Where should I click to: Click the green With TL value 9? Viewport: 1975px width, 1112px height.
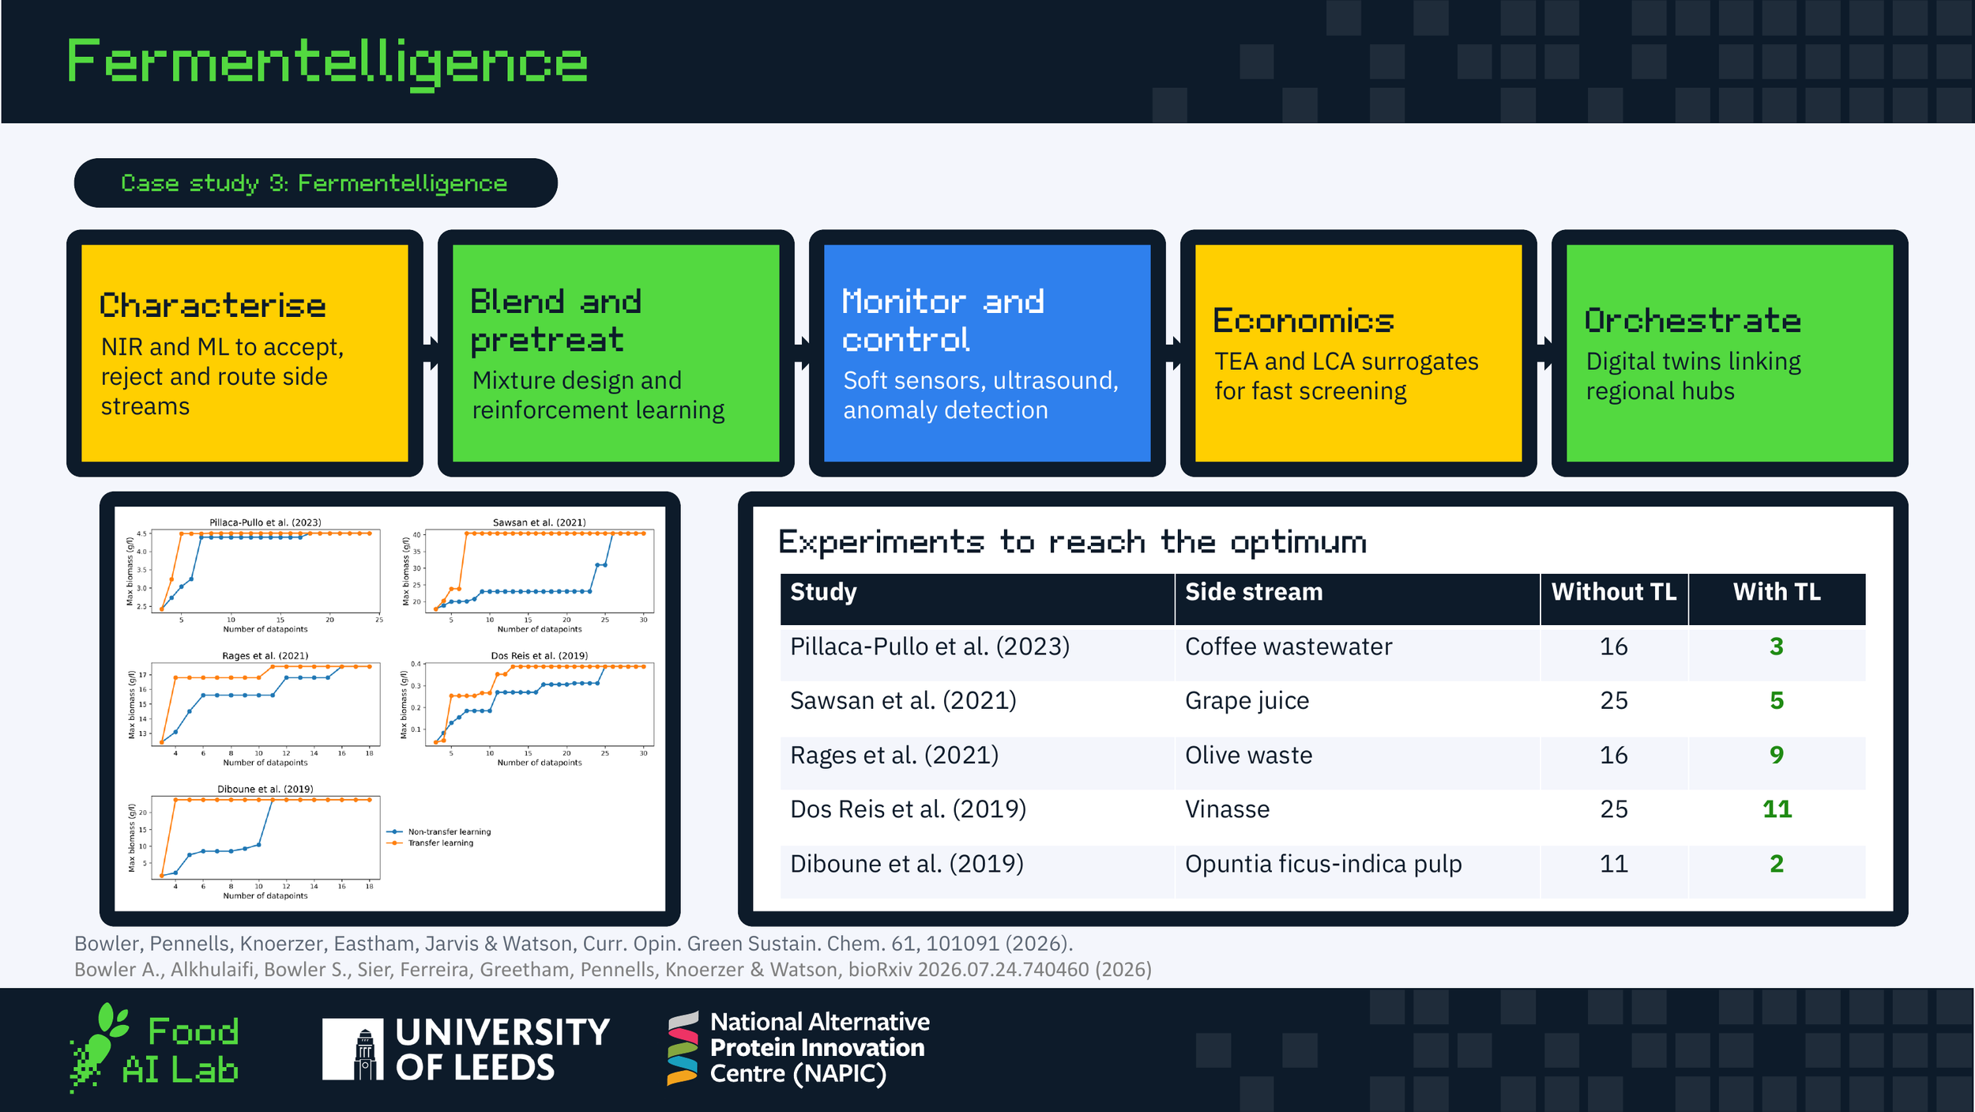[1777, 755]
